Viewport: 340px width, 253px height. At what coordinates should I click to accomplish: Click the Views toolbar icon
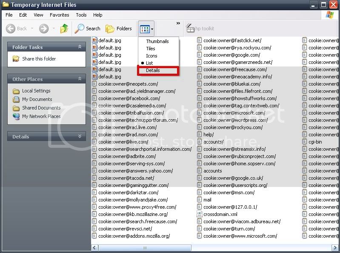tap(145, 29)
